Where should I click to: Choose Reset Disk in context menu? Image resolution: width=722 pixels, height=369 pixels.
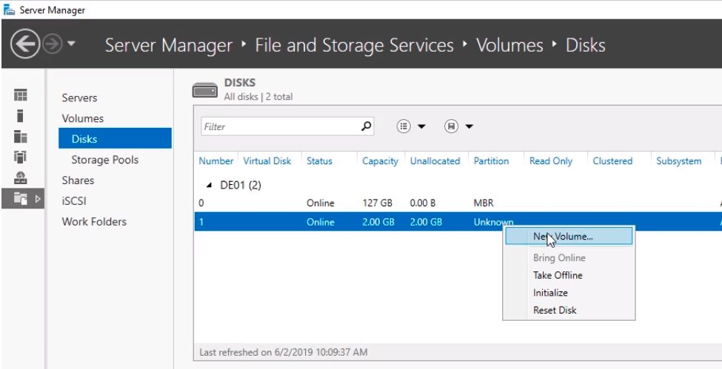(x=555, y=311)
